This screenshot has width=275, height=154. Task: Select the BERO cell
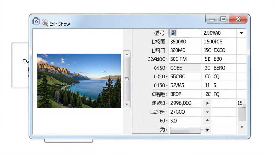[224, 68]
